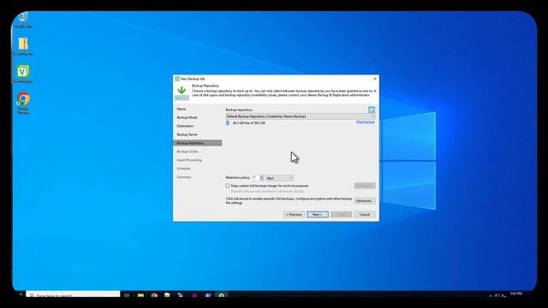548x308 pixels.
Task: Launch Google Chrome from the desktop
Action: coord(23,103)
